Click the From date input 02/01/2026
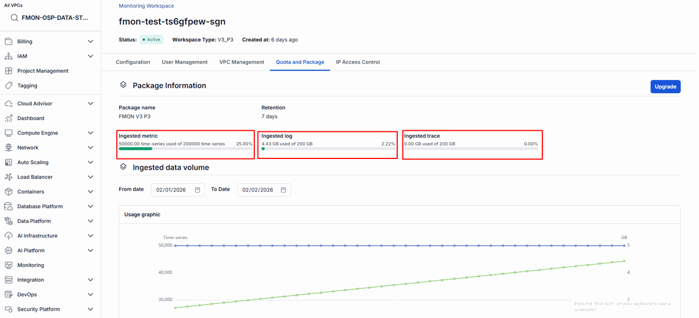The image size is (699, 318). 178,190
